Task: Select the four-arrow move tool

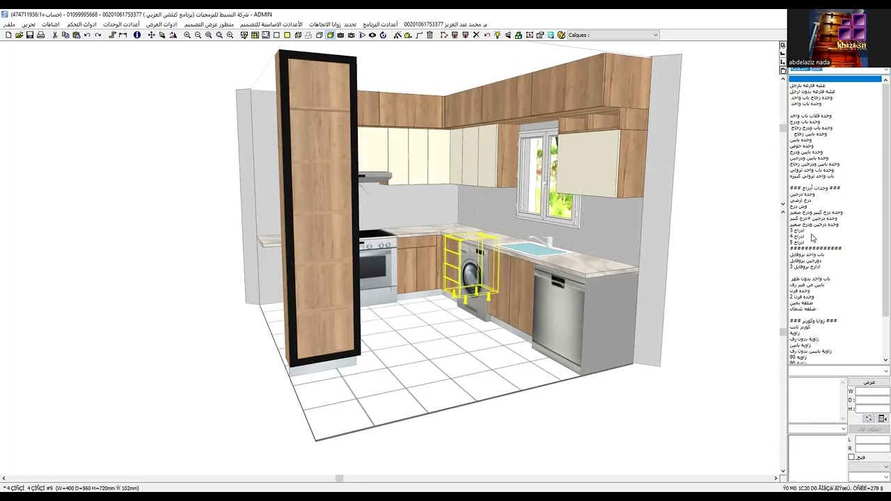Action: [x=151, y=35]
